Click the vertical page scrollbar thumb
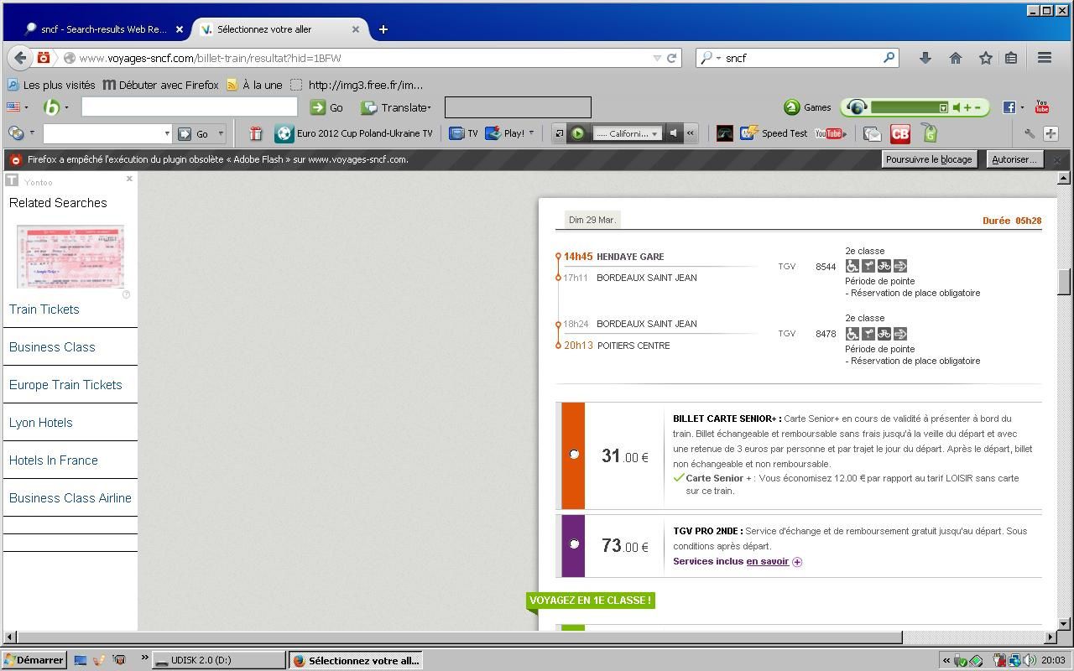Image resolution: width=1074 pixels, height=671 pixels. pos(1064,282)
